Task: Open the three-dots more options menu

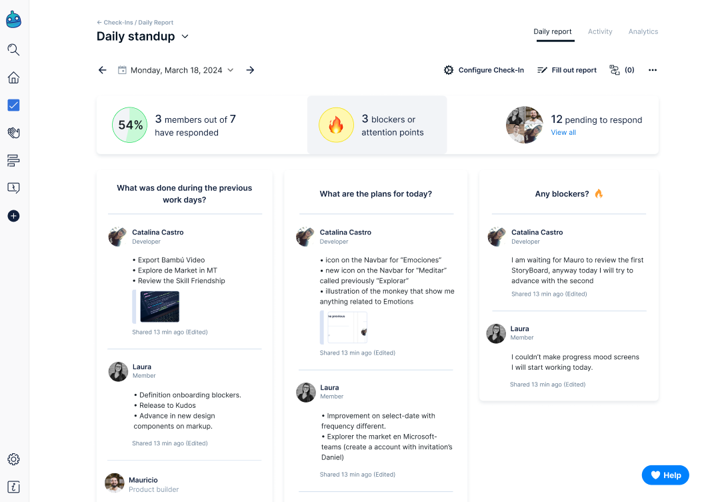Action: point(653,70)
